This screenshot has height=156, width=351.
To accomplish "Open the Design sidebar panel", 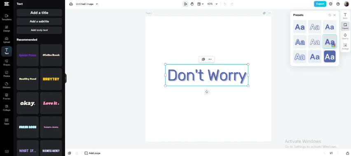I will click(x=7, y=29).
